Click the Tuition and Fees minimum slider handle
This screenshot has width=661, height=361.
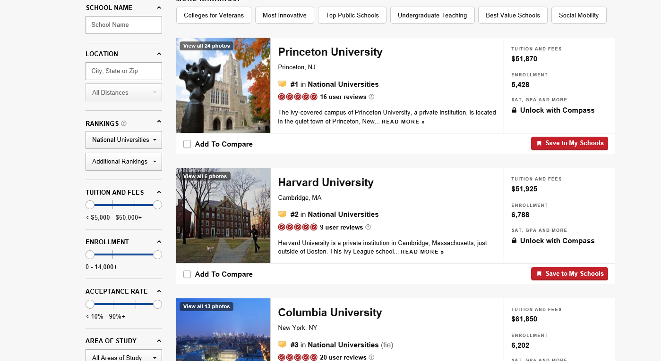pyautogui.click(x=90, y=205)
